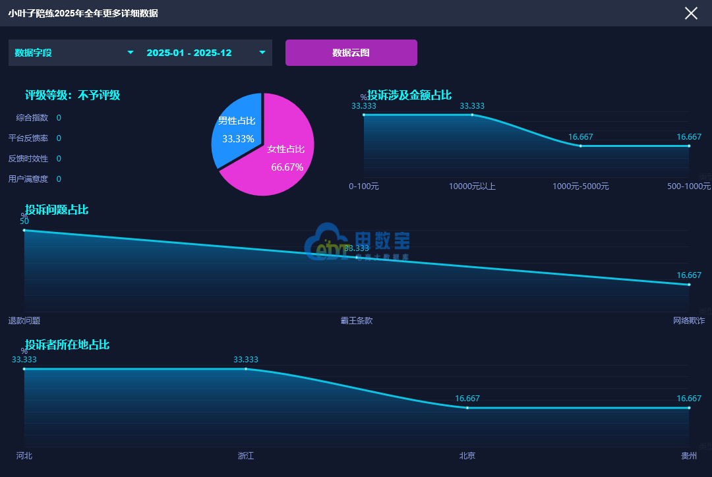Click the 0-100元 data point in the amount chart
The height and width of the screenshot is (477, 712).
[364, 115]
